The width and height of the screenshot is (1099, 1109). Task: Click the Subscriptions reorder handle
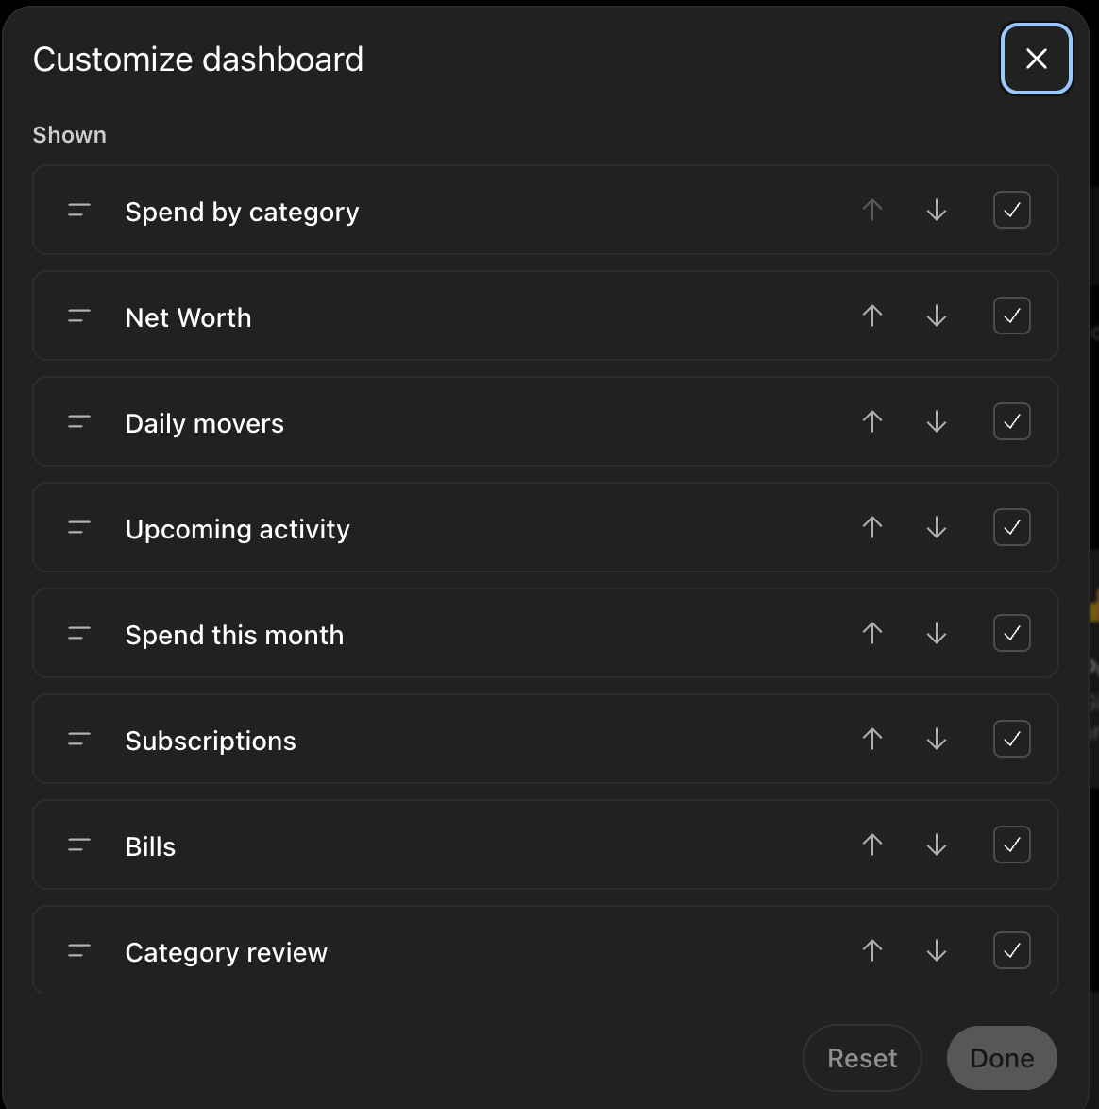coord(79,739)
